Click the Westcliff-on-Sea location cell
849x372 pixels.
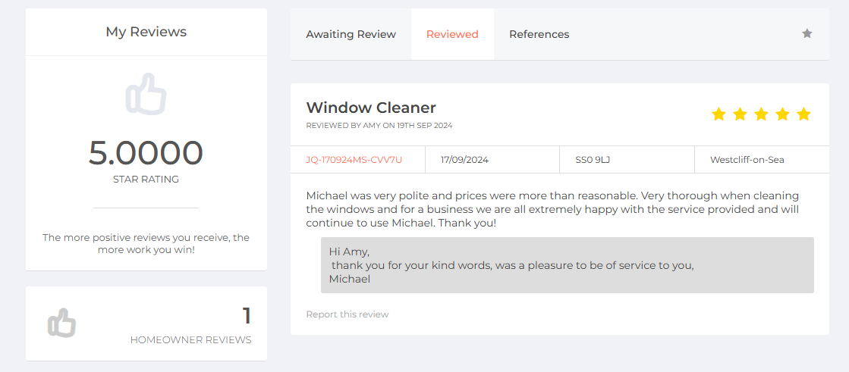coord(762,160)
